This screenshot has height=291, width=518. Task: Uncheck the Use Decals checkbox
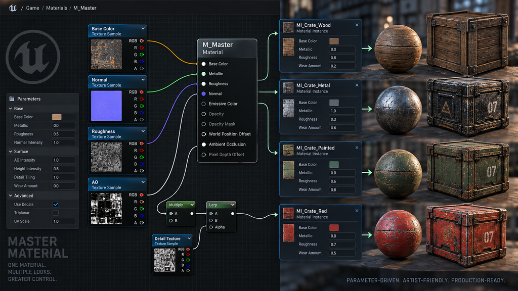(x=56, y=204)
